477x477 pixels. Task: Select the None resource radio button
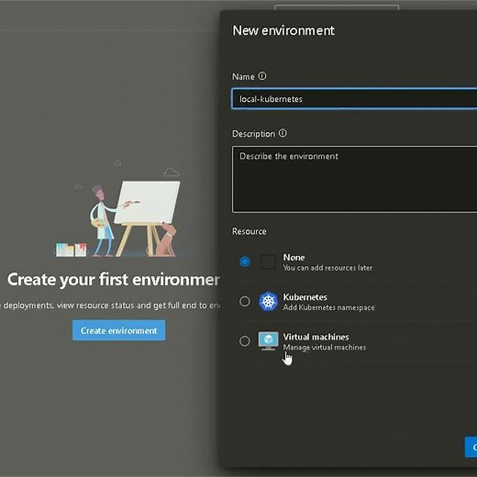point(244,261)
